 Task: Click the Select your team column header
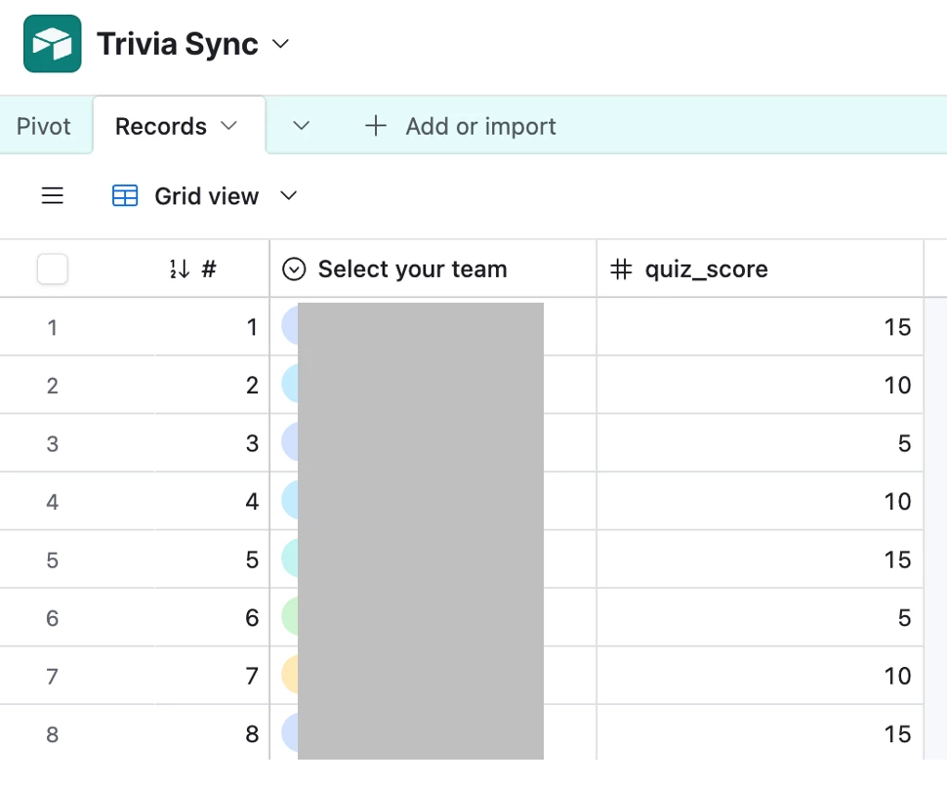coord(412,269)
